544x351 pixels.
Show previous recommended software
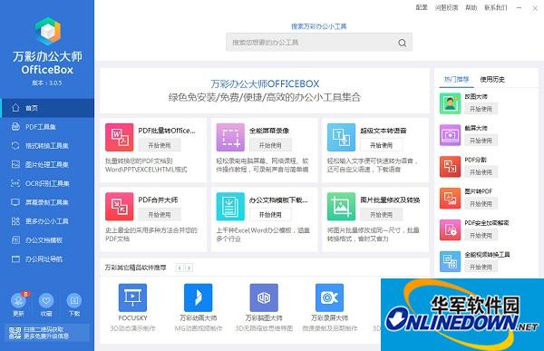(180, 268)
